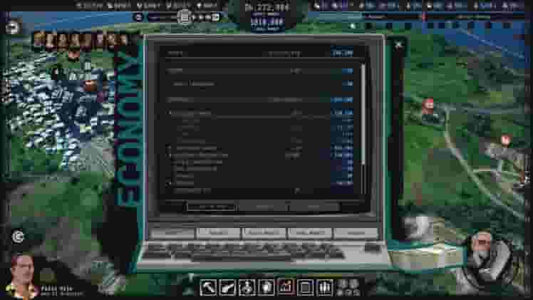Click the advisor portrait in the bottom left corner
This screenshot has width=533, height=300.
(x=22, y=276)
